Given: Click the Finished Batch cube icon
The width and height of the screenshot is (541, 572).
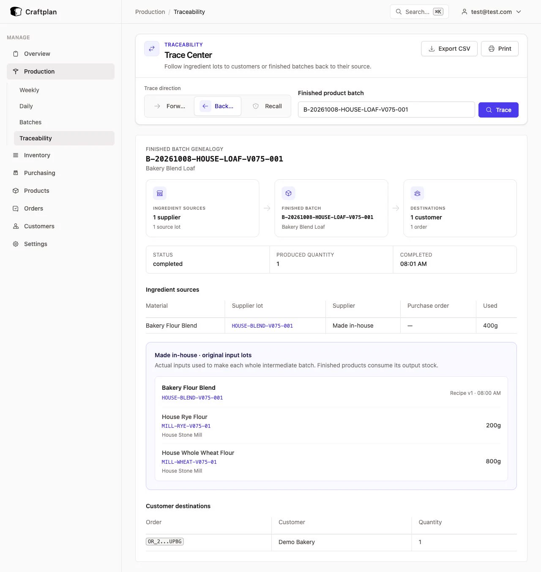Looking at the screenshot, I should coord(289,193).
